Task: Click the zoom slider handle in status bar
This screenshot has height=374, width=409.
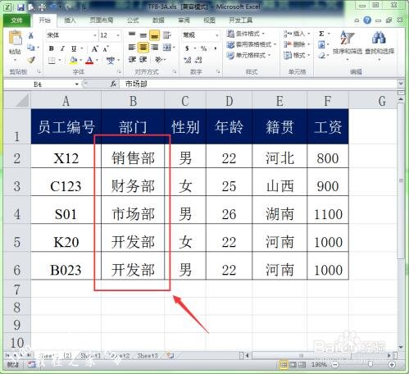Action: [x=370, y=364]
